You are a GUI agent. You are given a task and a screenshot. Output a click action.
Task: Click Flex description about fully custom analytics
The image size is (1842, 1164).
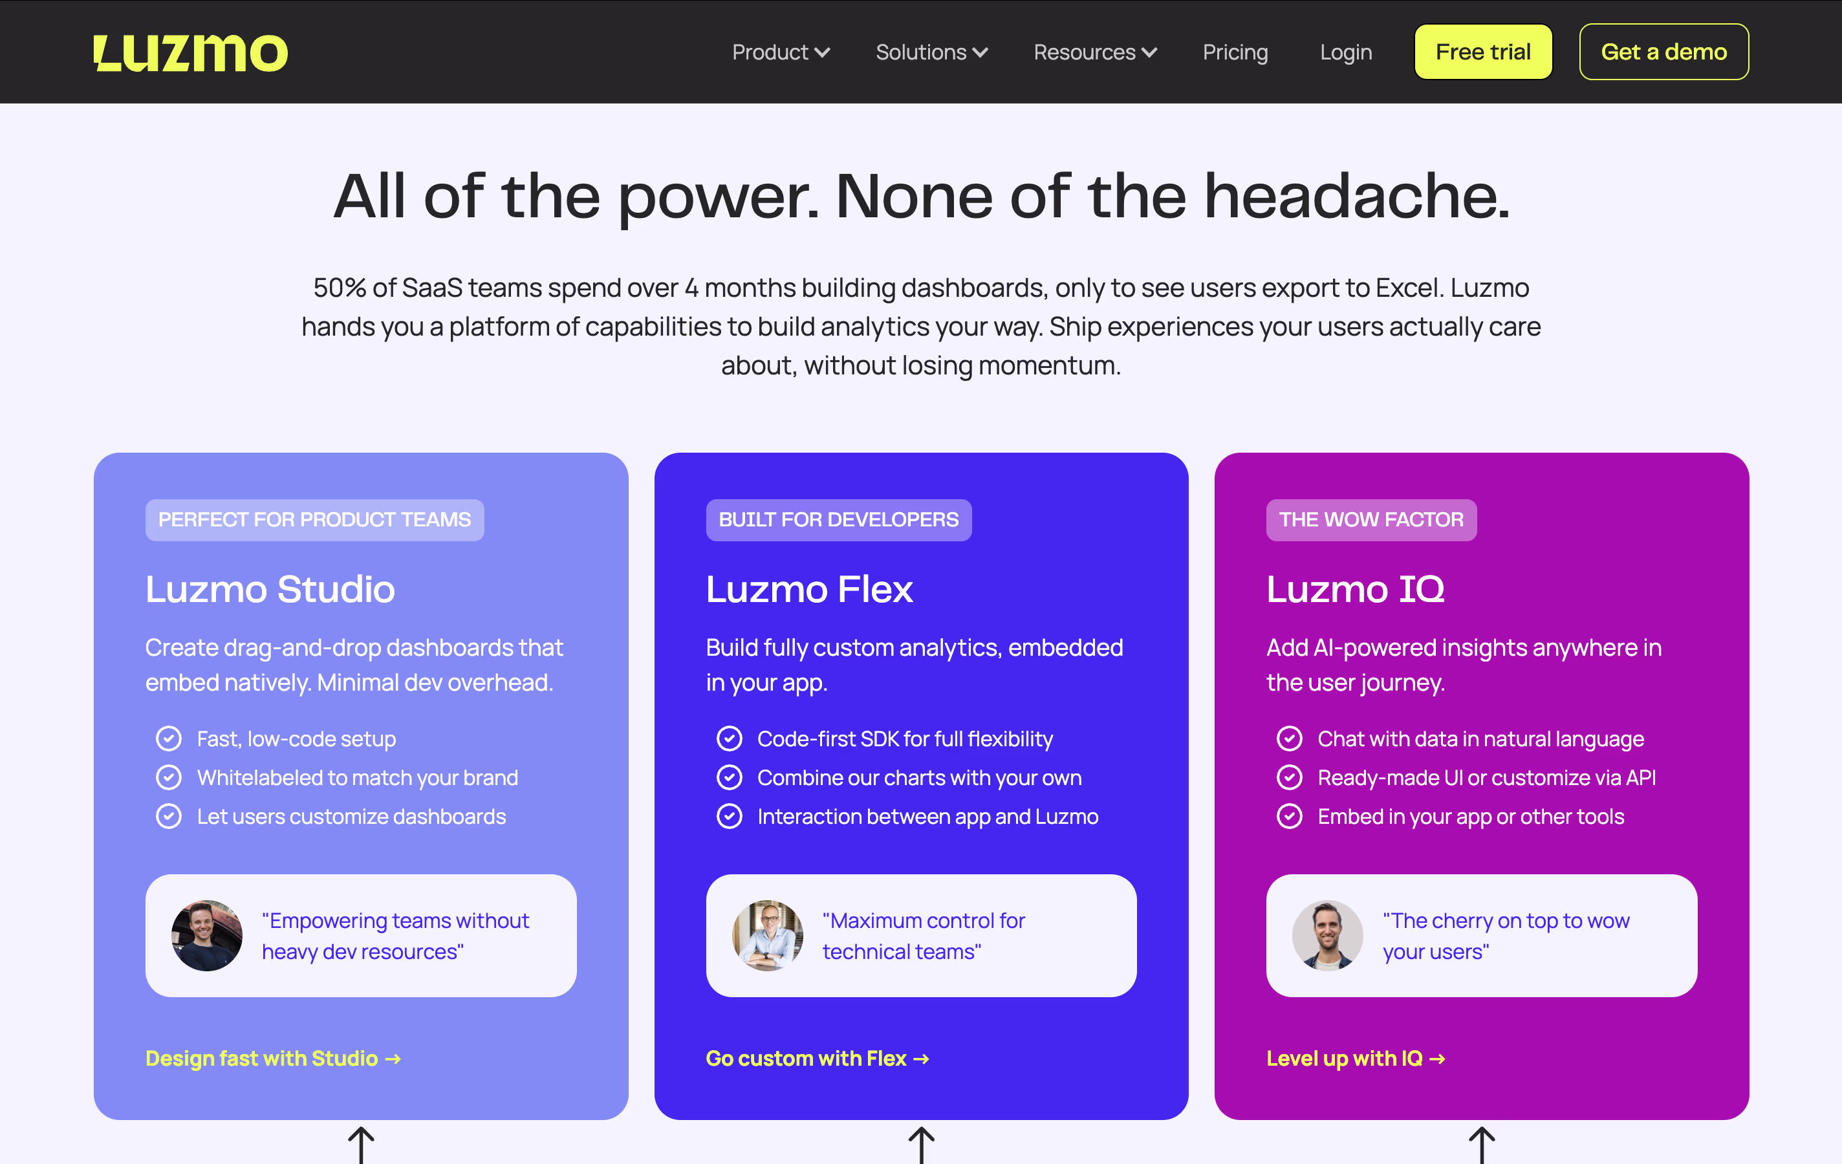coord(914,665)
